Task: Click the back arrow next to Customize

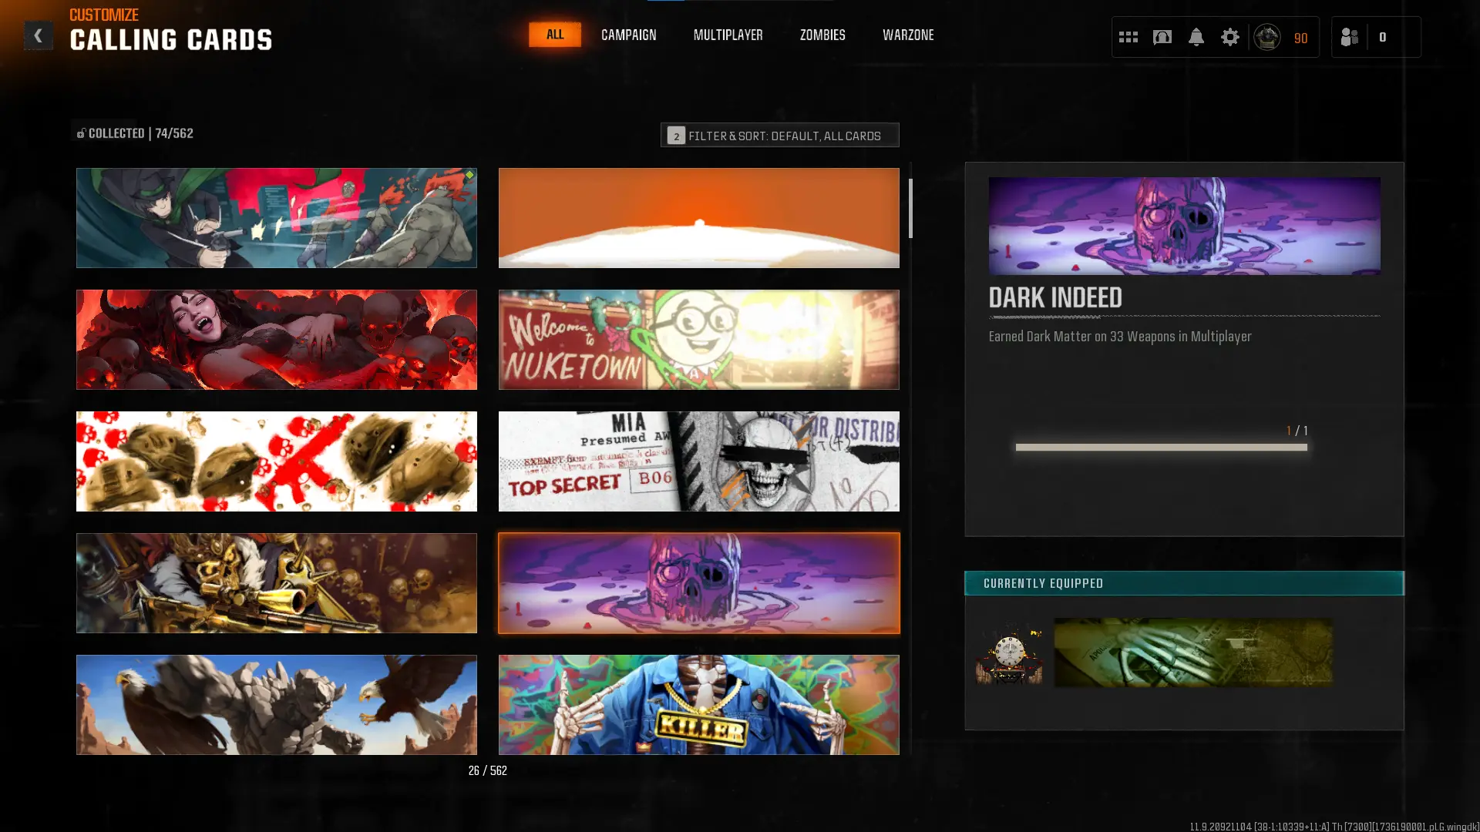Action: 38,35
